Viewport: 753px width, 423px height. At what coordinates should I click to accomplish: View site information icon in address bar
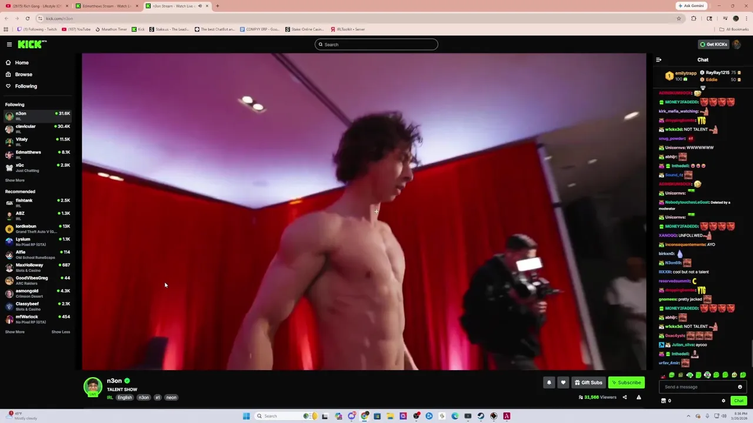click(40, 18)
